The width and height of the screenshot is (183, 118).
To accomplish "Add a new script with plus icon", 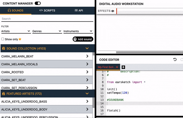I will point(123,67).
